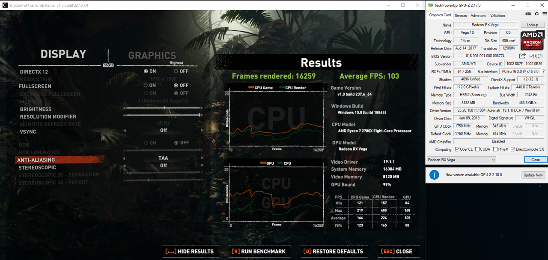Open the Graphics Card tab in GPU-Z
Image resolution: width=548 pixels, height=260 pixels.
(x=440, y=15)
